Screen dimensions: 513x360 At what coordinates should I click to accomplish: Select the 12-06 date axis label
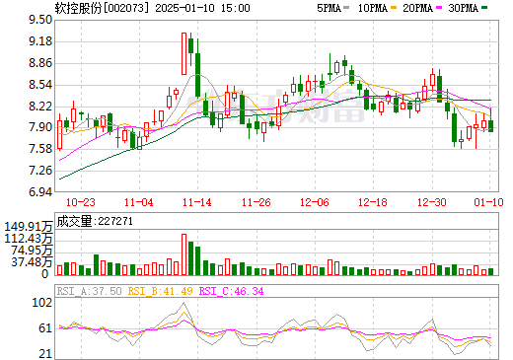click(x=315, y=202)
